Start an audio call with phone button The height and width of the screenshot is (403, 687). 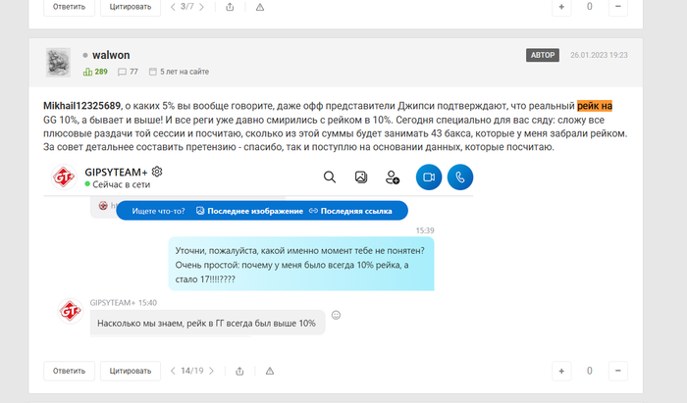tap(460, 177)
